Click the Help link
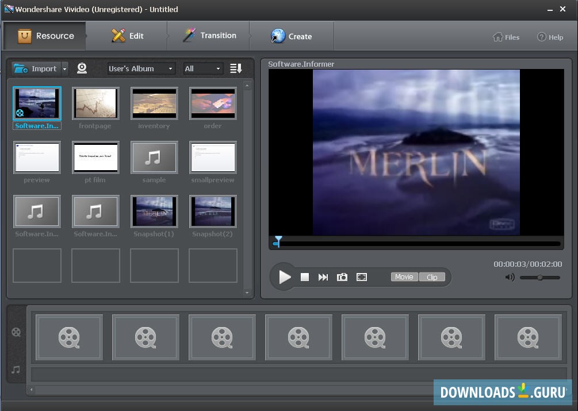Image resolution: width=578 pixels, height=411 pixels. click(x=550, y=37)
